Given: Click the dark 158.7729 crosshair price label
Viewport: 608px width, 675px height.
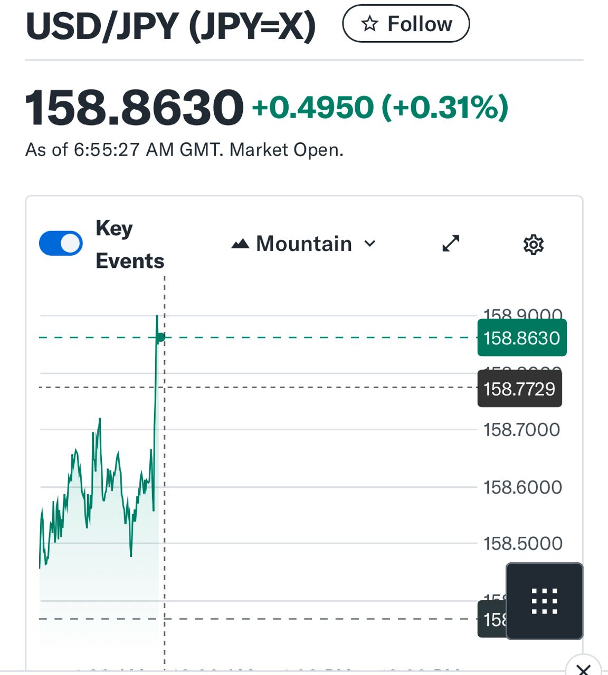Looking at the screenshot, I should tap(519, 389).
